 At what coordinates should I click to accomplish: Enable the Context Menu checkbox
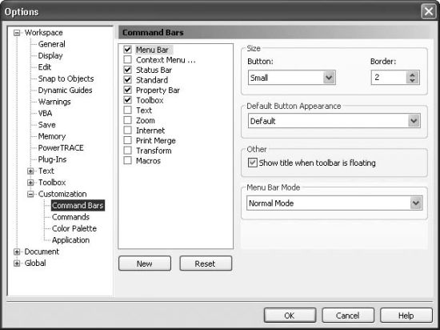click(x=128, y=59)
